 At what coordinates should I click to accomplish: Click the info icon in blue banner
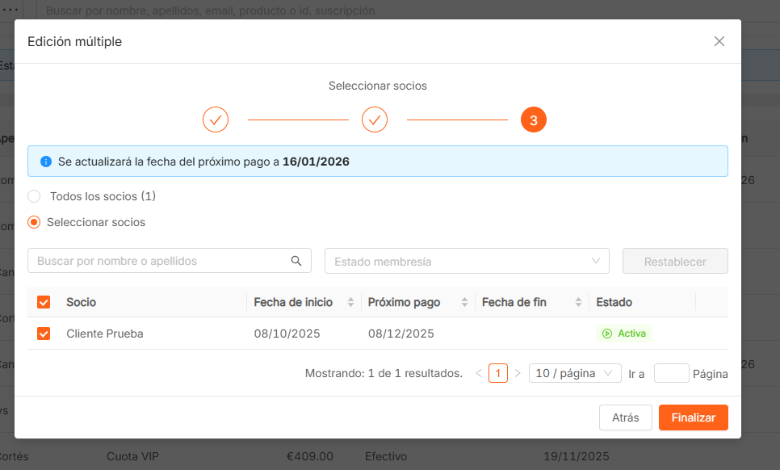click(46, 162)
